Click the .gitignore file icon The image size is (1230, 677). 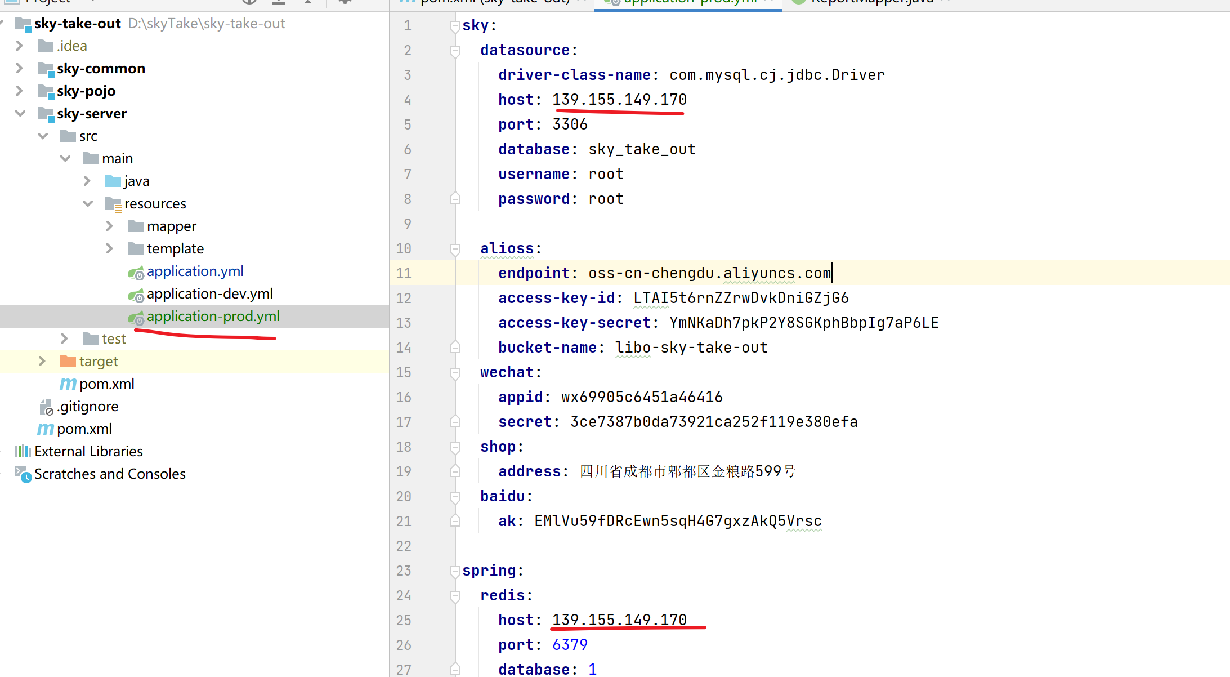tap(46, 407)
